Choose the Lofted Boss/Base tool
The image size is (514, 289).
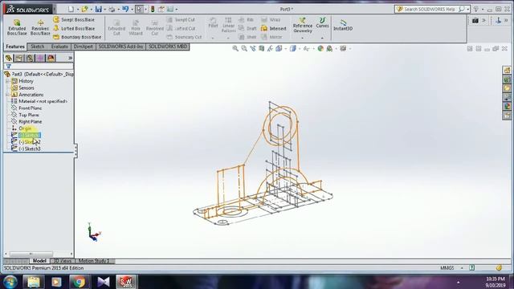tap(74, 29)
